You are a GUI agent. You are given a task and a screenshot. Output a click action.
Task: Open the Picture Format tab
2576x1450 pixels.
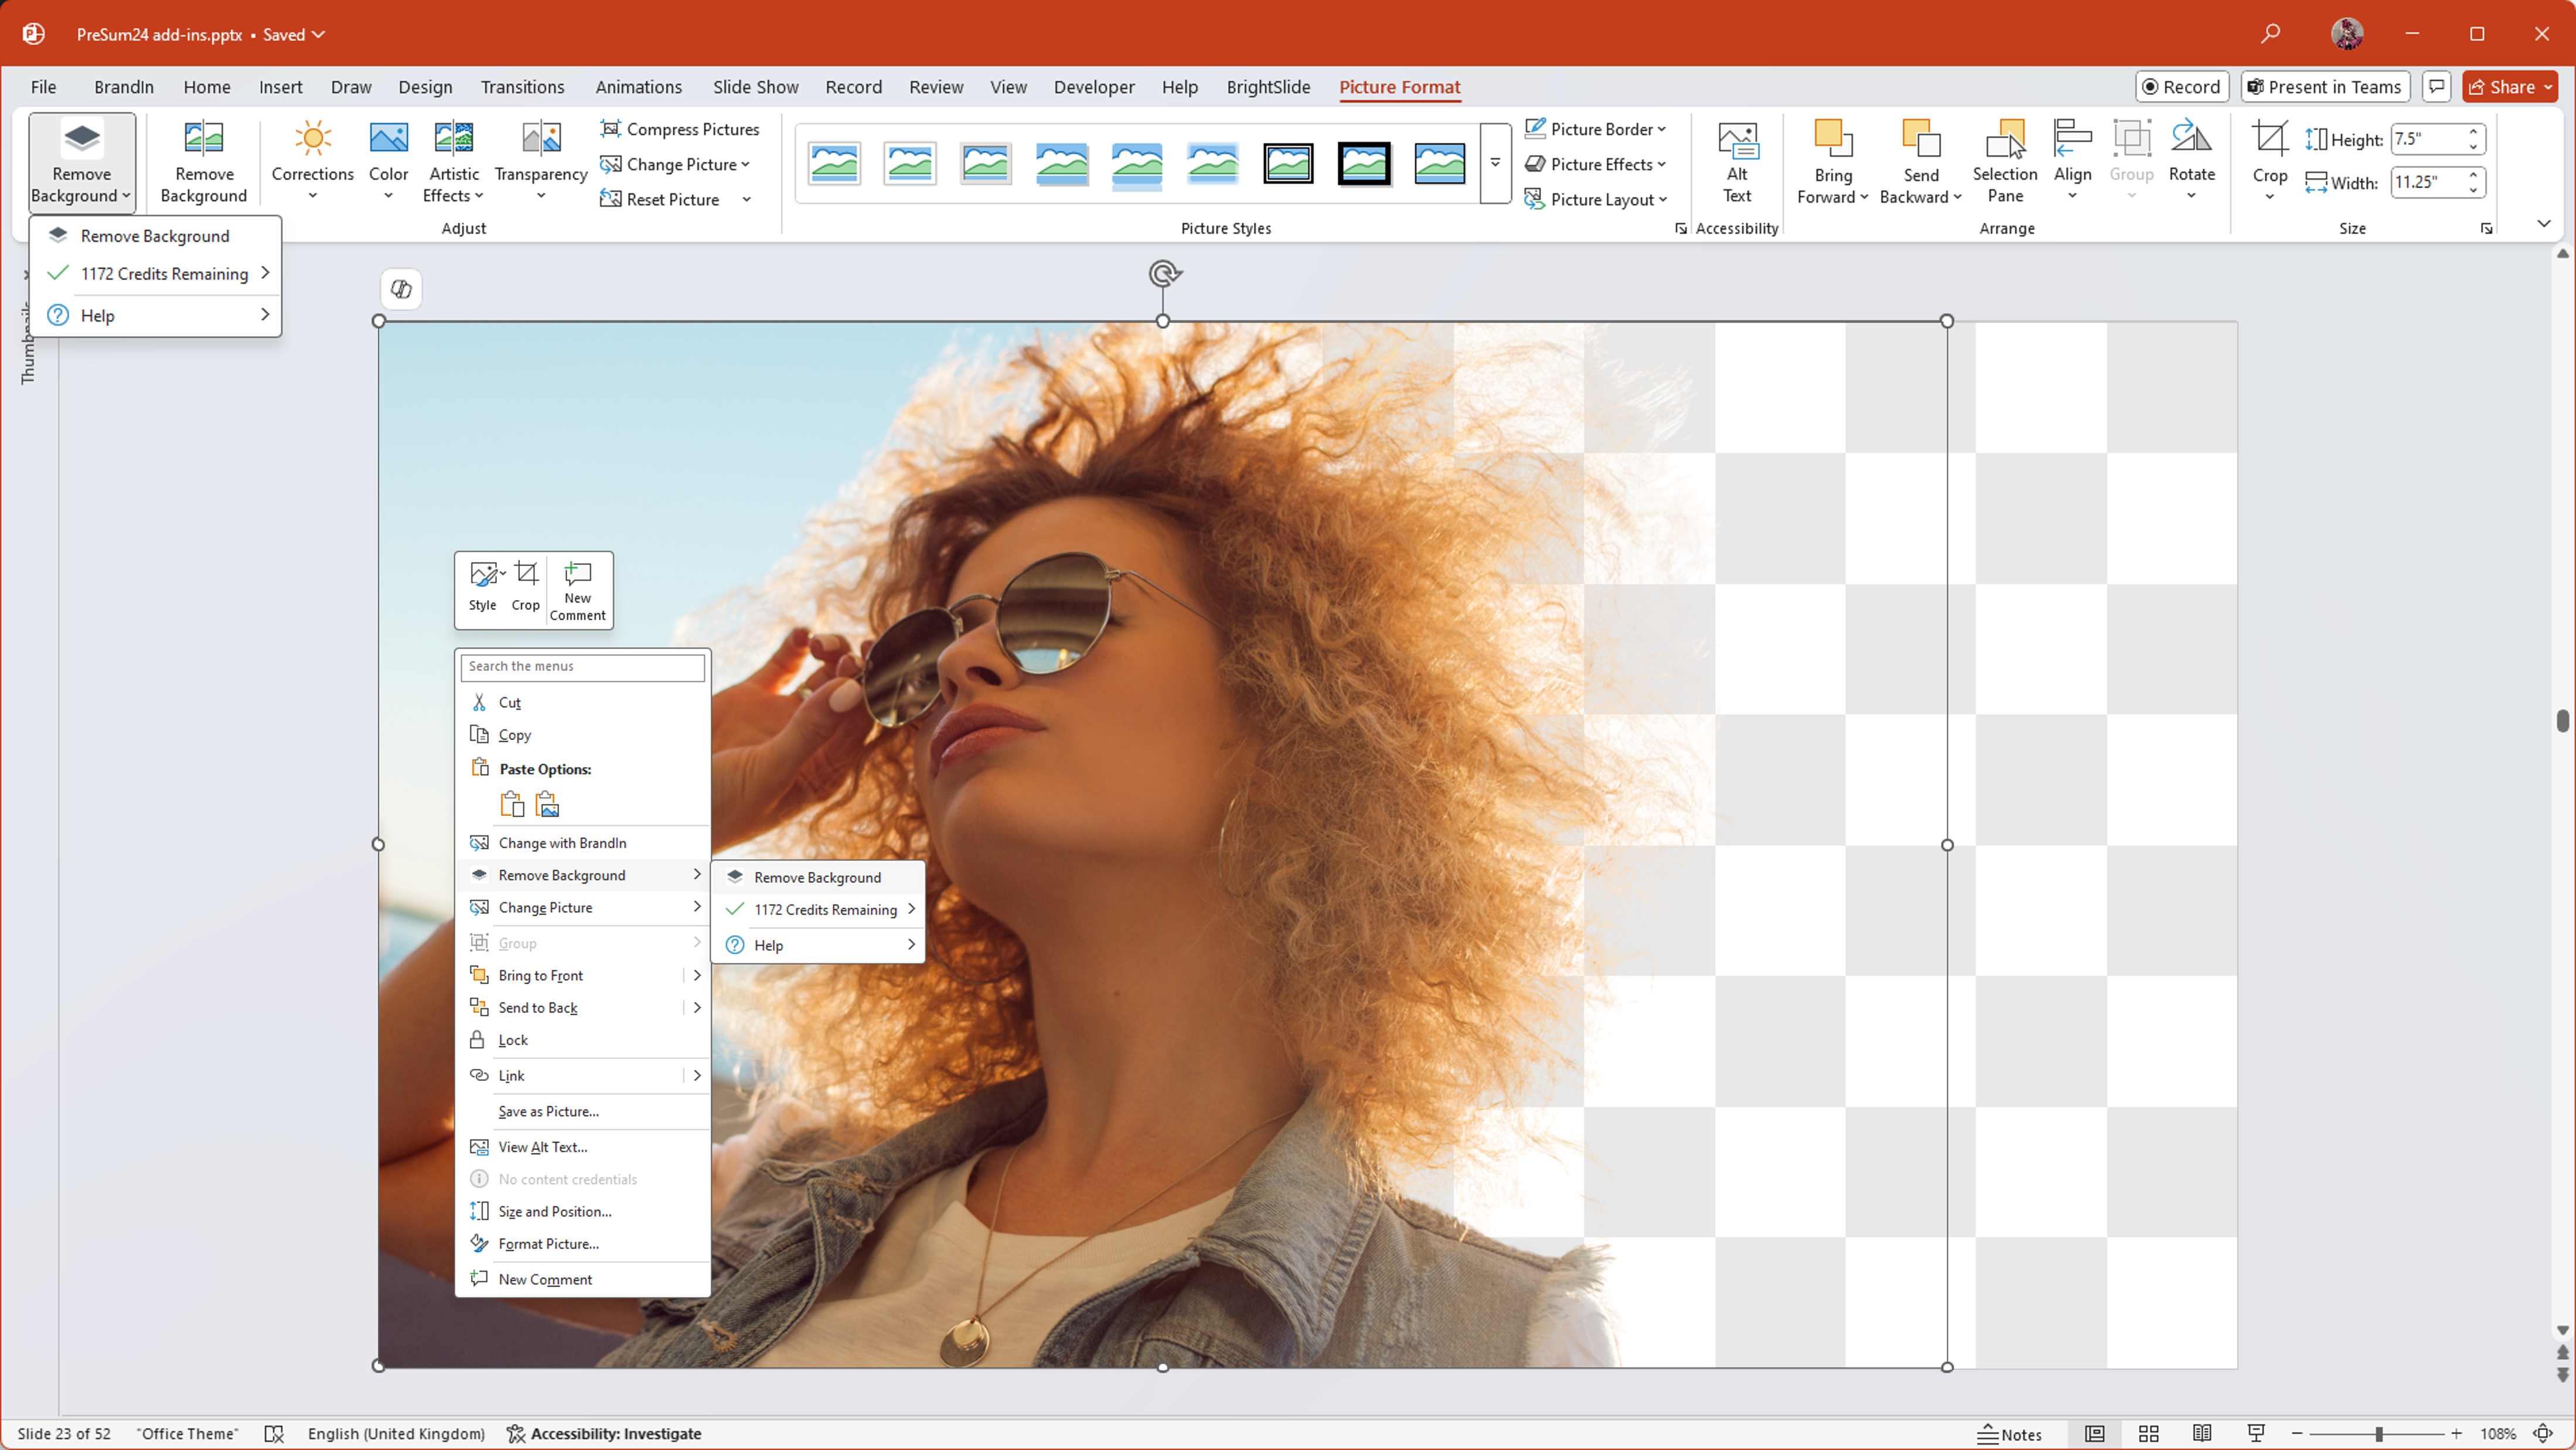click(x=1399, y=87)
